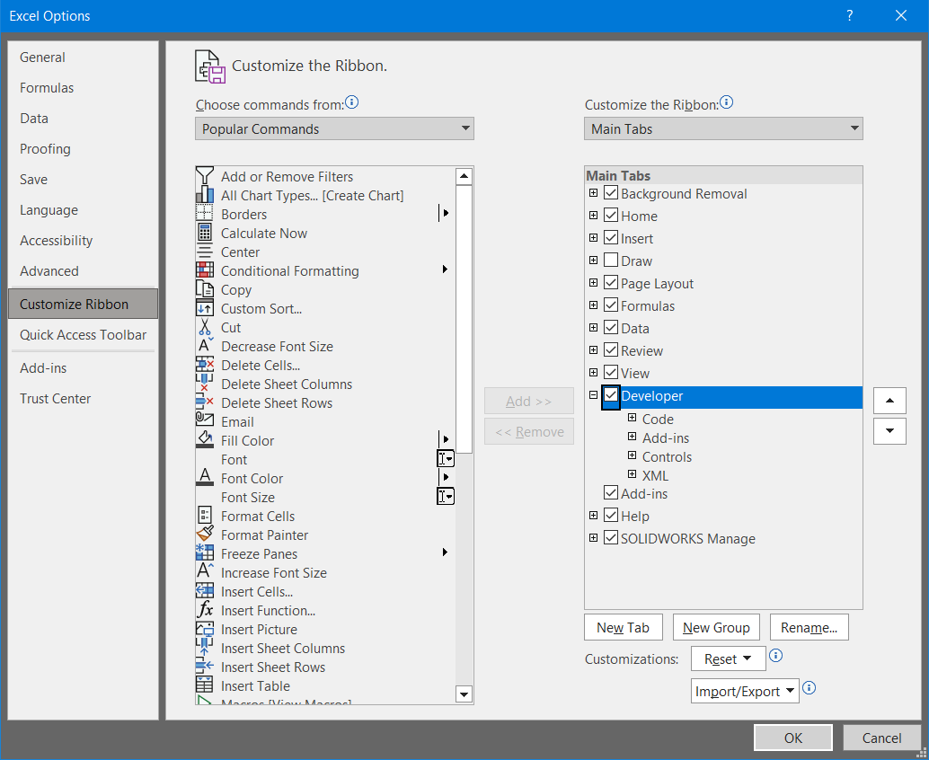Click the Copy pages icon
Screen dimensions: 929x760
205,289
